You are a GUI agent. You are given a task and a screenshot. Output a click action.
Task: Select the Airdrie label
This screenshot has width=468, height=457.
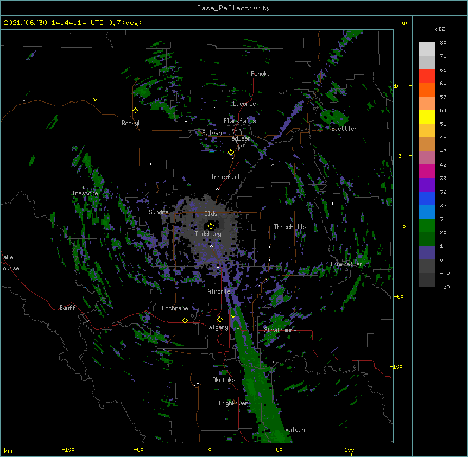219,291
